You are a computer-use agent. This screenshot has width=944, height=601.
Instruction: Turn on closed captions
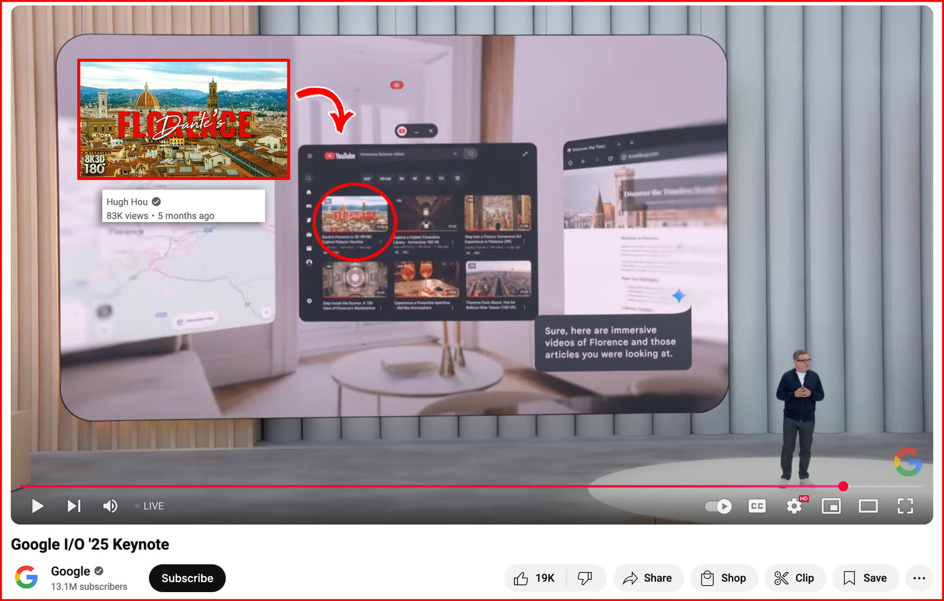[757, 506]
